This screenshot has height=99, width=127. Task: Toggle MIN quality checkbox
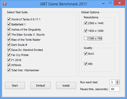tap(86, 64)
